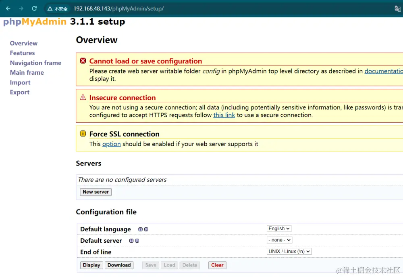This screenshot has height=277, width=403.
Task: Go to Features in the sidebar
Action: (x=22, y=53)
